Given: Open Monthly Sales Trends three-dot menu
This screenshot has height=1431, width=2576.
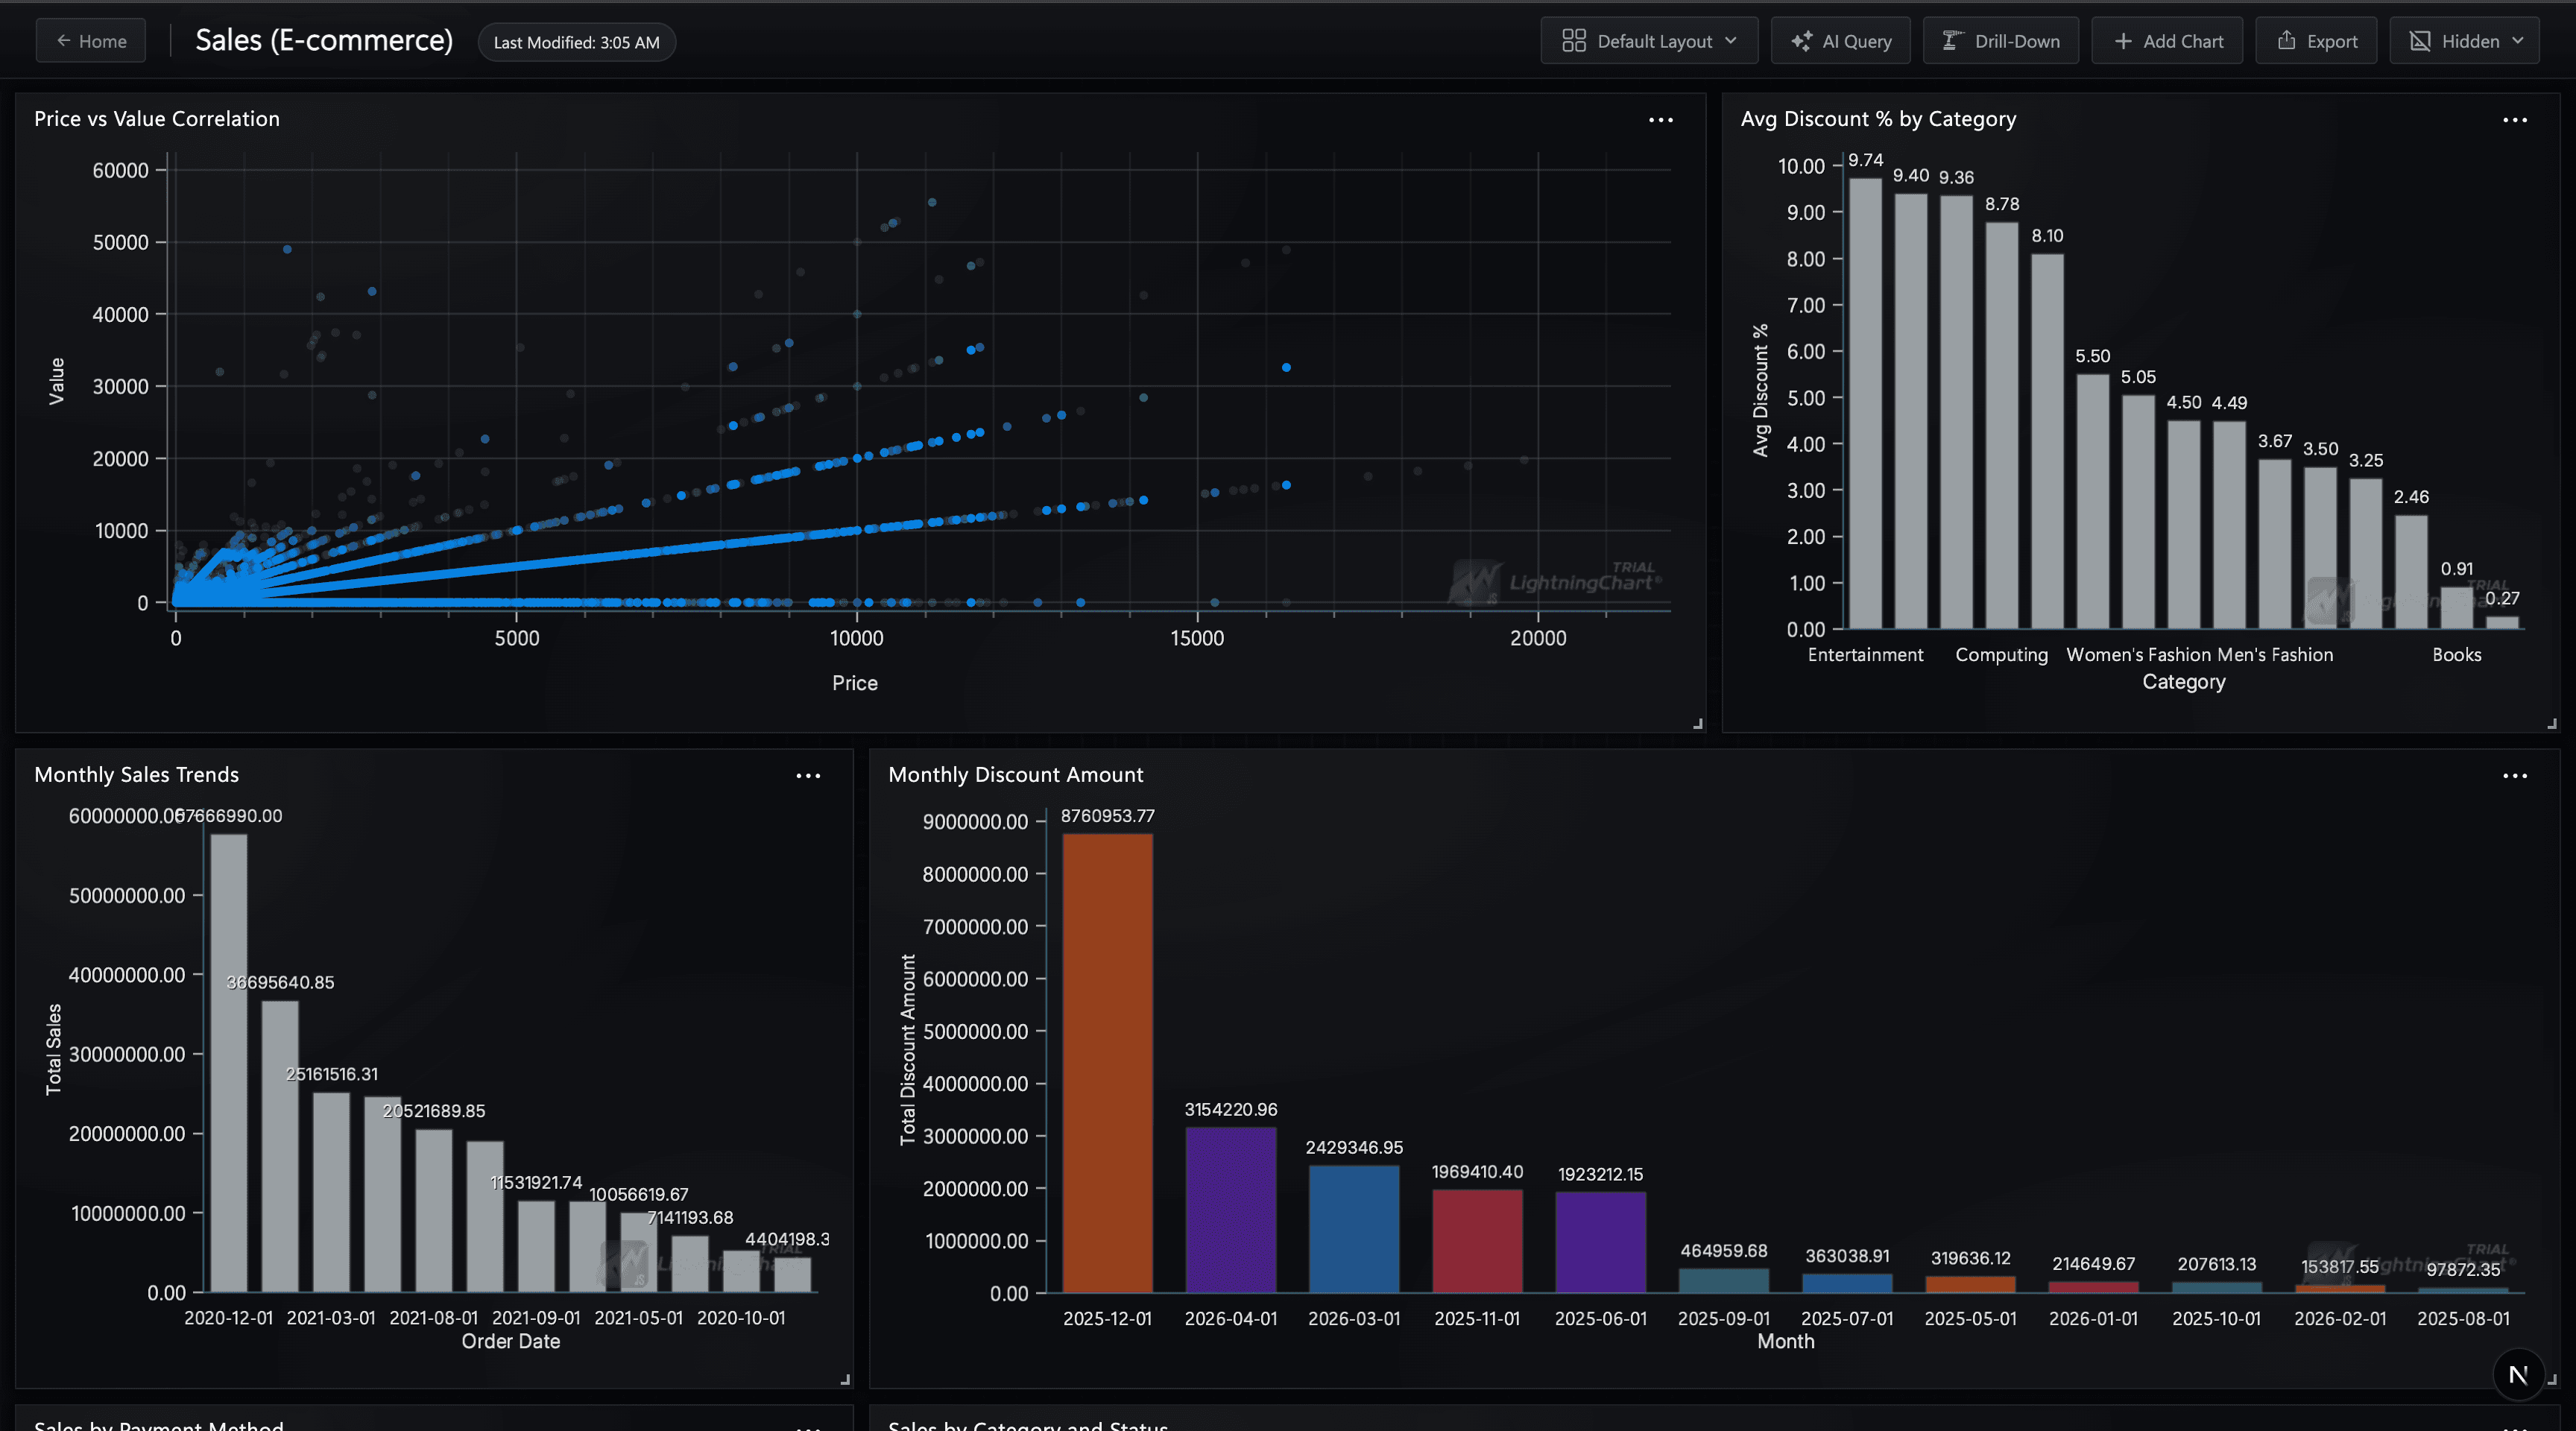Looking at the screenshot, I should click(808, 776).
